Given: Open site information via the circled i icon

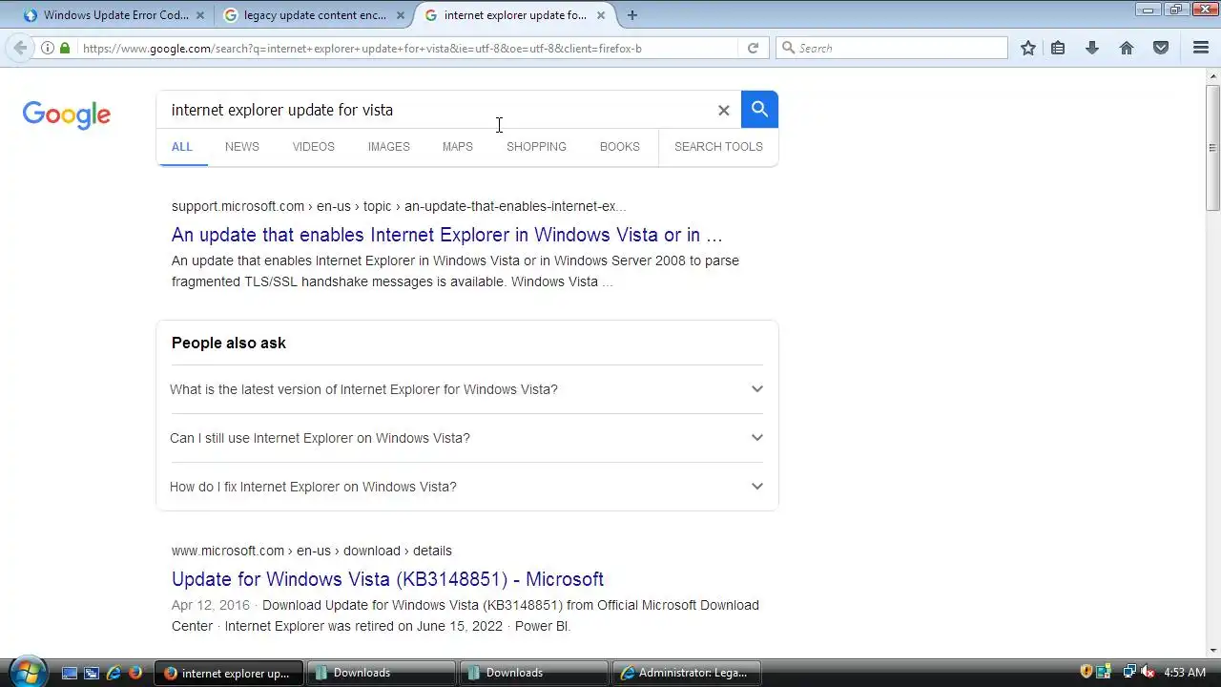Looking at the screenshot, I should click(x=48, y=48).
